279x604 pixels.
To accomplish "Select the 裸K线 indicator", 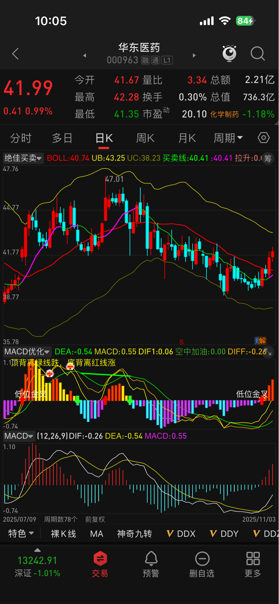I will tap(63, 534).
